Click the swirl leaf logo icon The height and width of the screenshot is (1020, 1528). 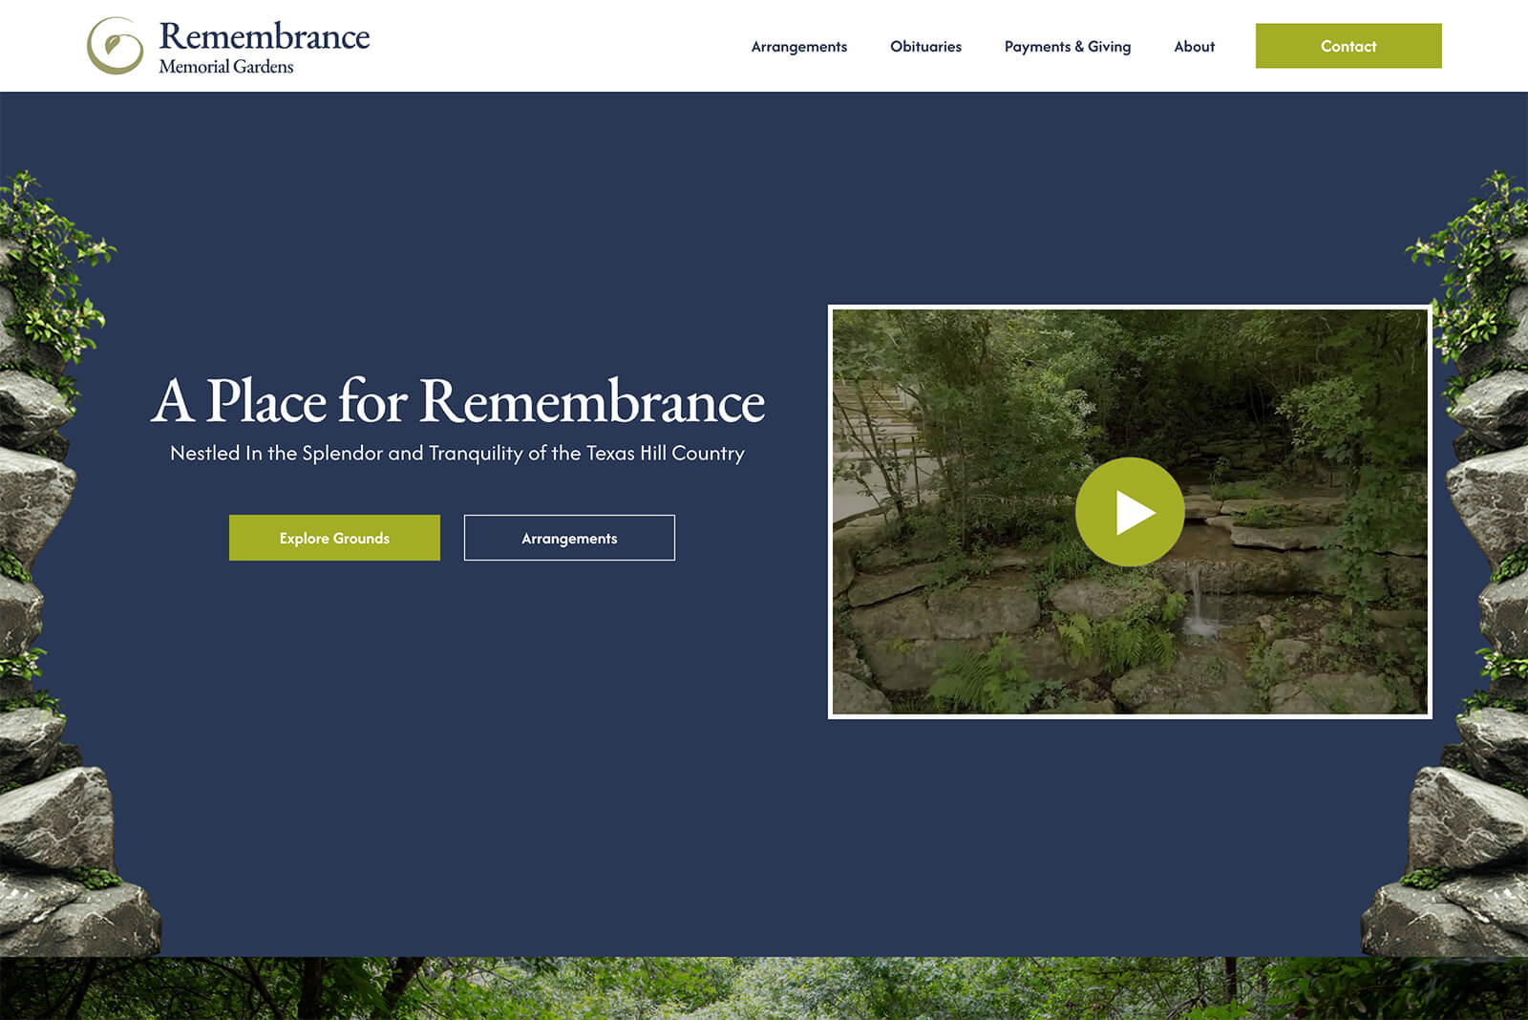pos(115,46)
